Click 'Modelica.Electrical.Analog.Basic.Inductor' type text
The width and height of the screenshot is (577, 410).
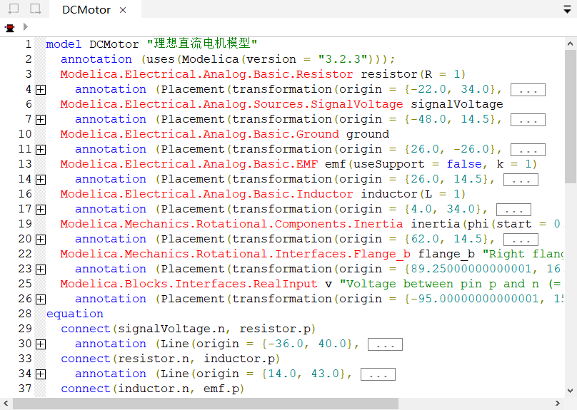(x=207, y=194)
